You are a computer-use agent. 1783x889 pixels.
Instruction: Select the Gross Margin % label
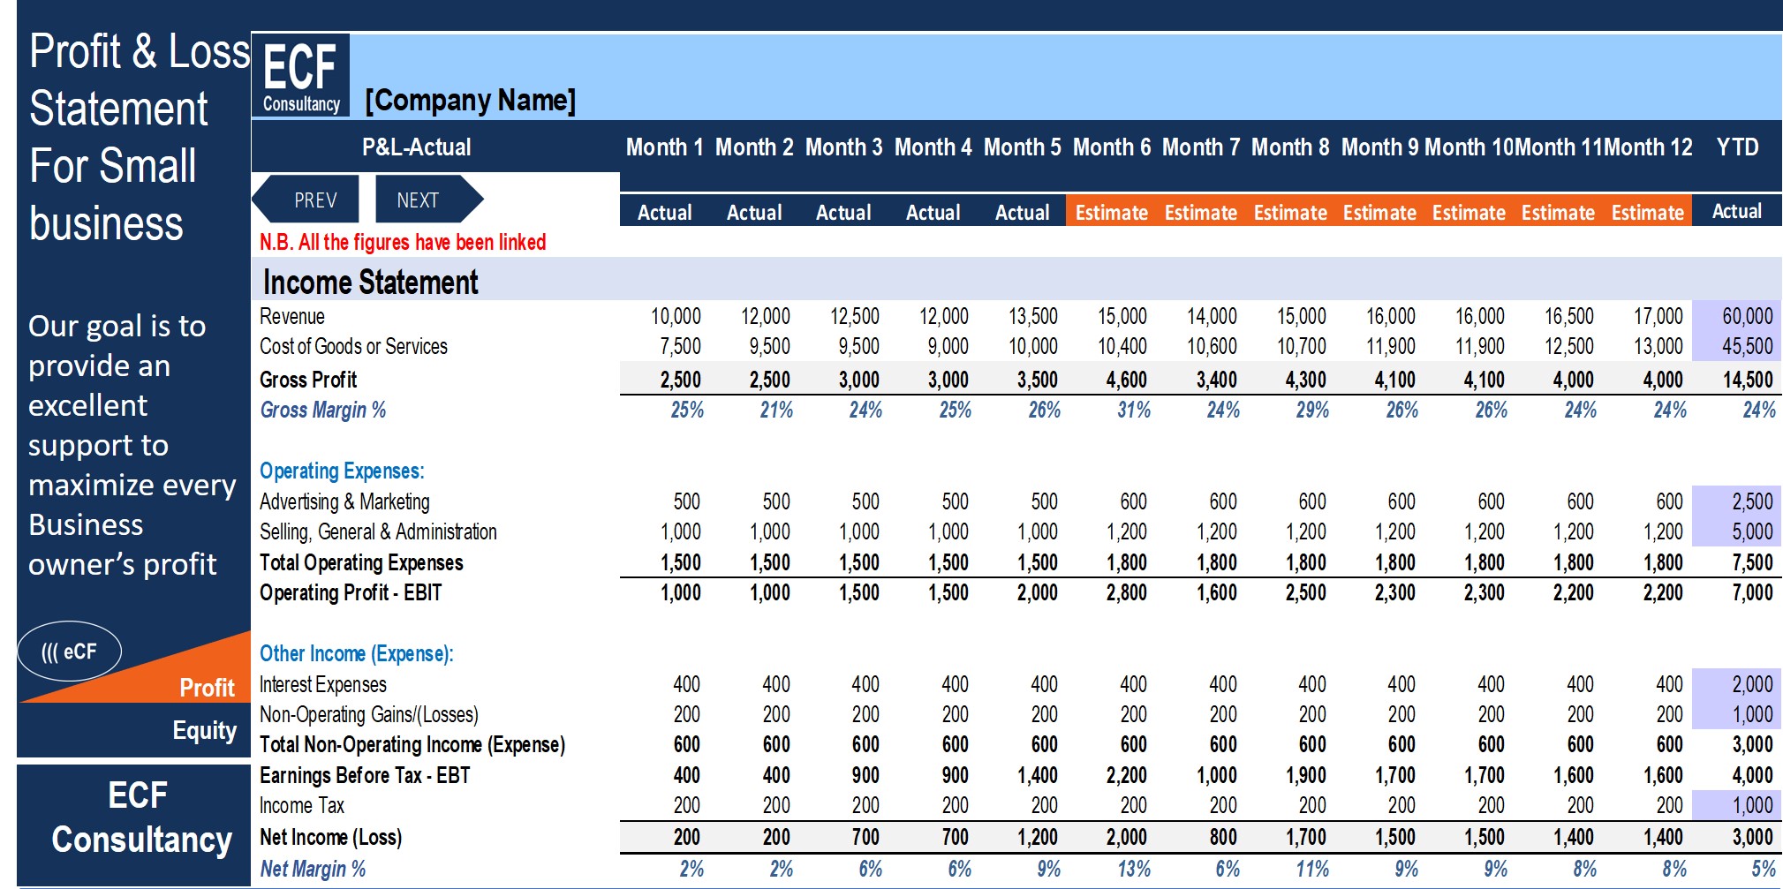point(322,411)
